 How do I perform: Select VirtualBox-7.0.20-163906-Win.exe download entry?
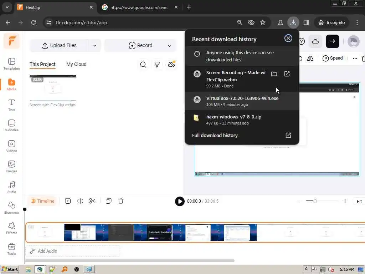point(242,101)
